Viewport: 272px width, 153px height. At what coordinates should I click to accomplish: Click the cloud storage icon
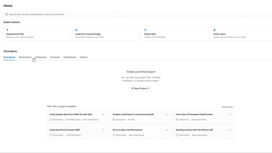point(76,30)
